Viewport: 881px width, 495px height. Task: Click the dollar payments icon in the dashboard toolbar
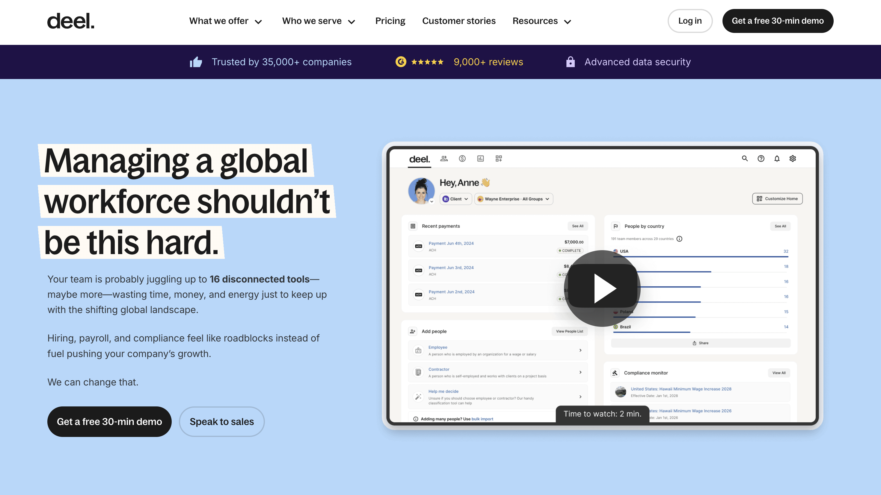462,159
